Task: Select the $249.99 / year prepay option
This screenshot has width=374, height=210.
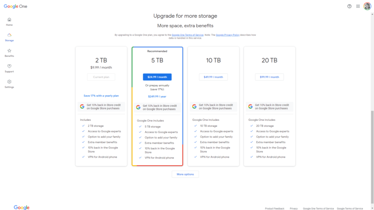Action: pos(157,97)
